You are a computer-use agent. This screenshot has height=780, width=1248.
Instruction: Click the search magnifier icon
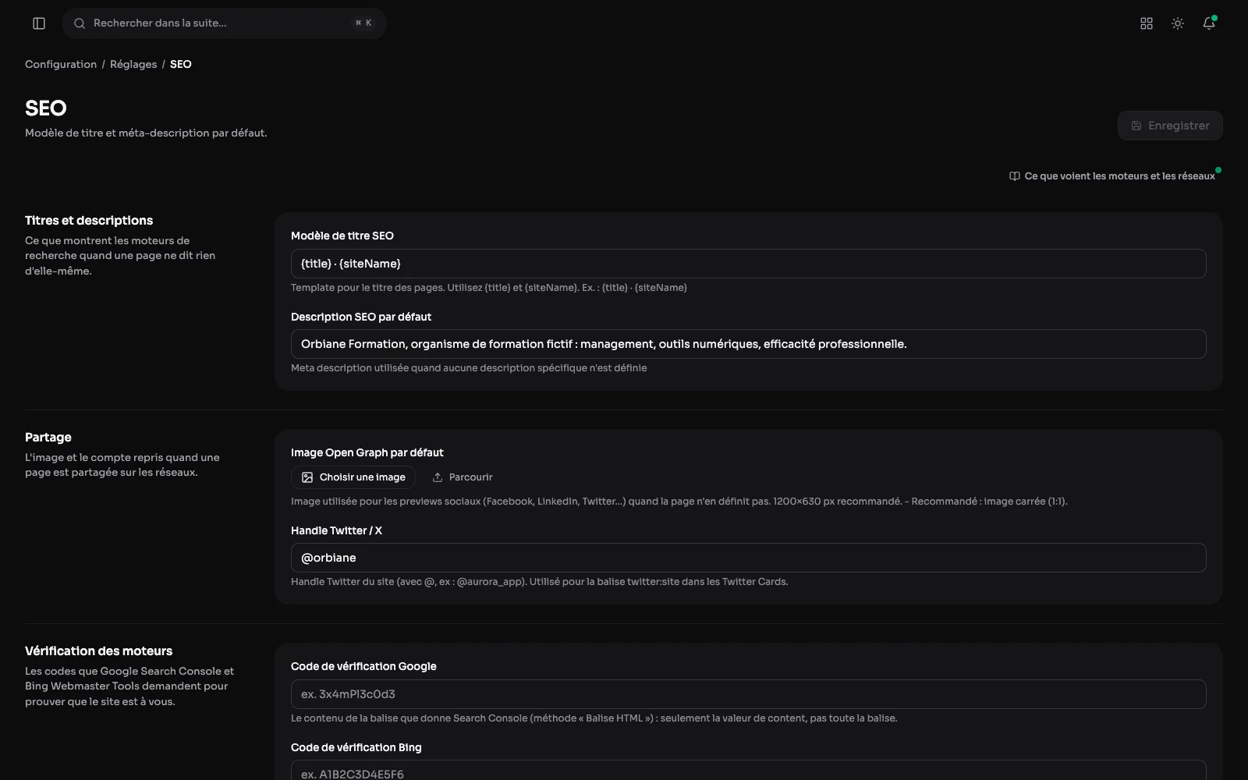click(x=80, y=23)
